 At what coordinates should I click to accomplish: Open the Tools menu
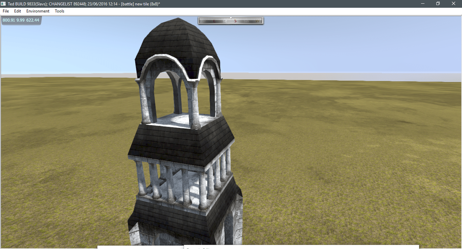[60, 11]
